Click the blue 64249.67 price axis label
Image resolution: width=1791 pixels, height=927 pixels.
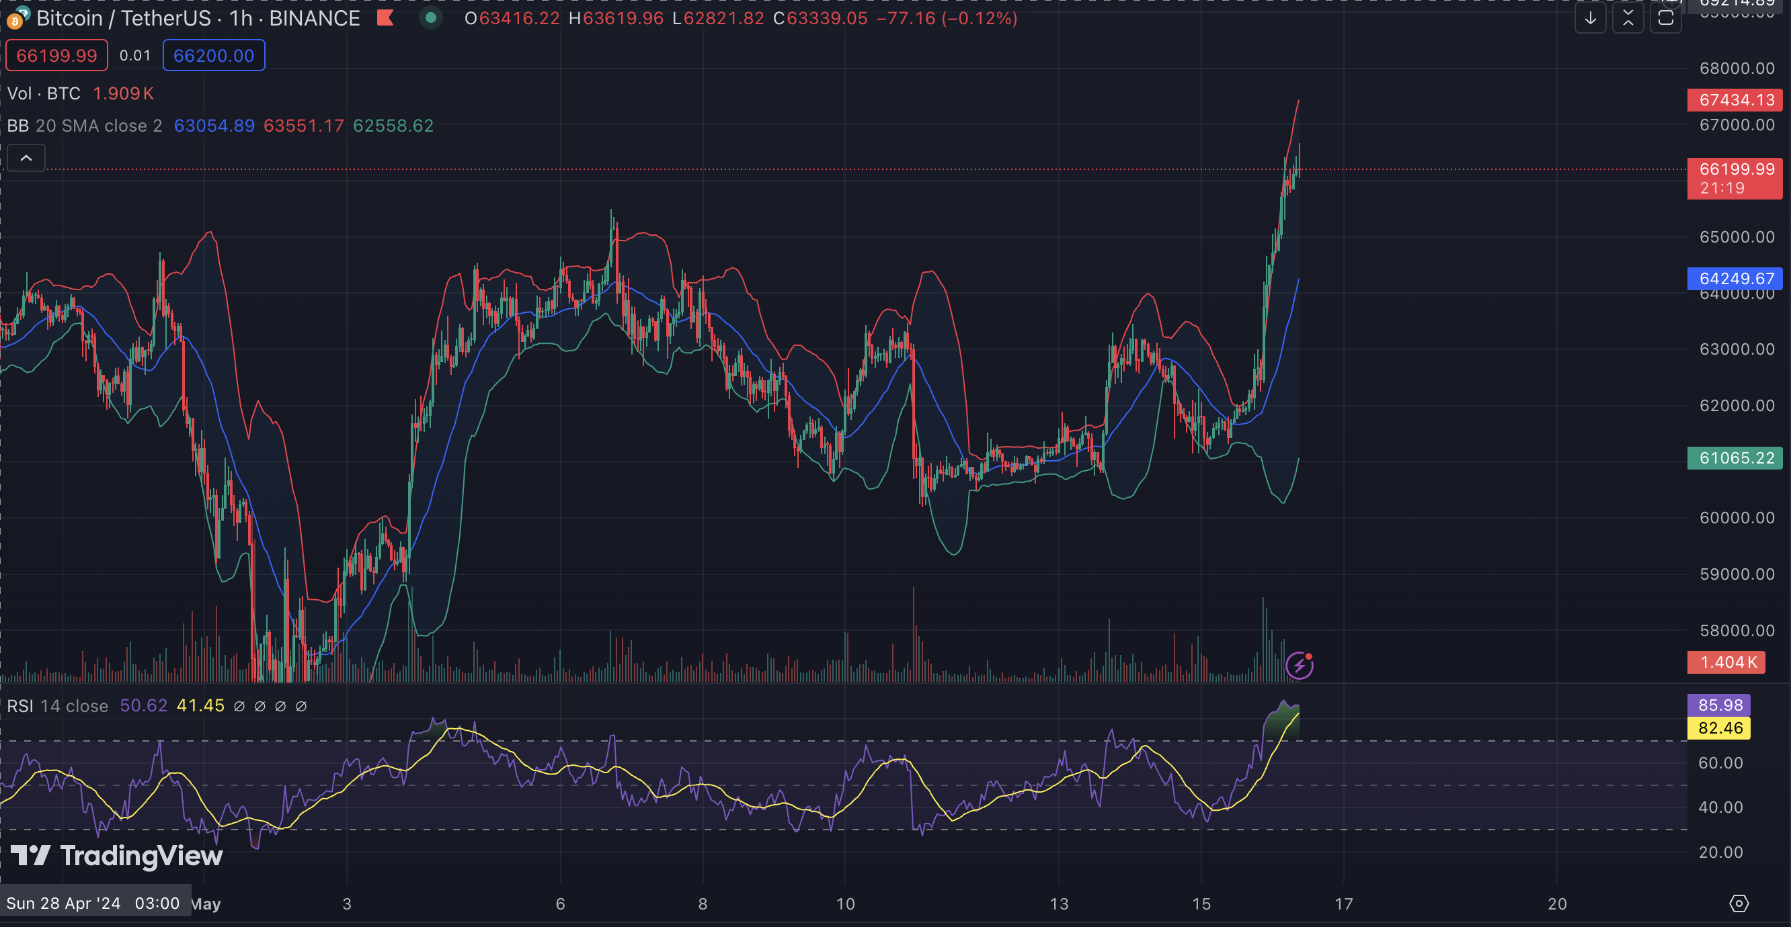point(1734,279)
